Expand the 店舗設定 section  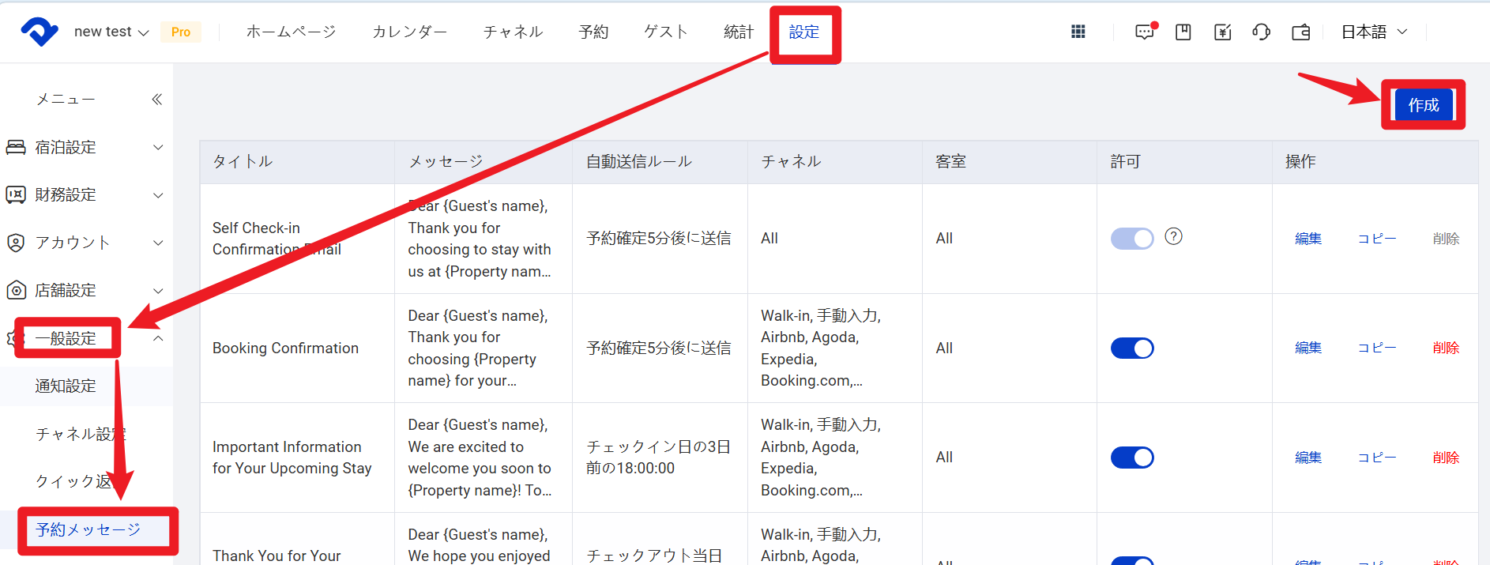158,291
